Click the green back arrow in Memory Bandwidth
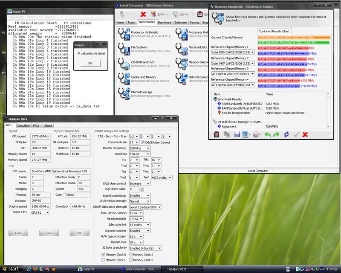The image size is (341, 273). coord(268,134)
